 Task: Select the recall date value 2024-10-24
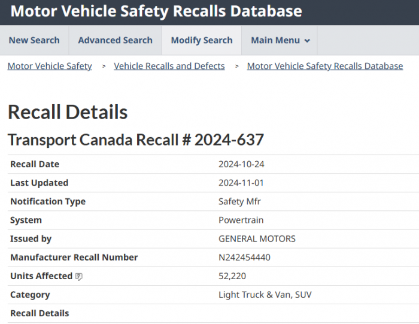[241, 164]
